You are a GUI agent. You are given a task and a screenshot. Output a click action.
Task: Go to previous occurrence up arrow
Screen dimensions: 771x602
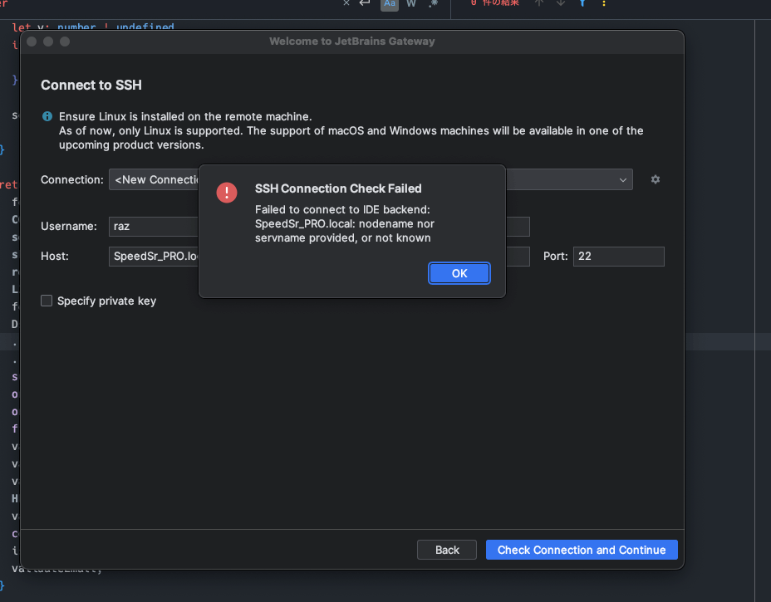click(x=539, y=3)
